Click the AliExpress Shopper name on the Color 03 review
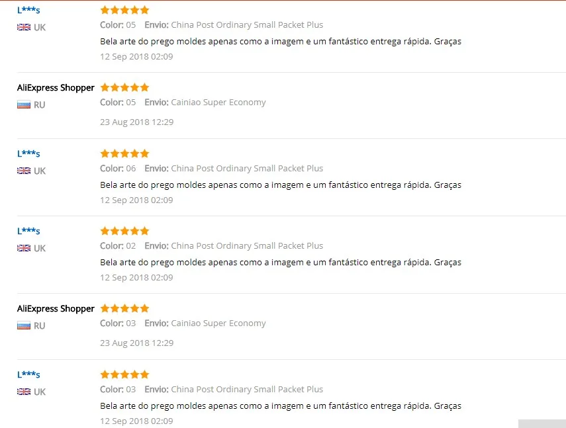Image resolution: width=566 pixels, height=428 pixels. pyautogui.click(x=56, y=309)
